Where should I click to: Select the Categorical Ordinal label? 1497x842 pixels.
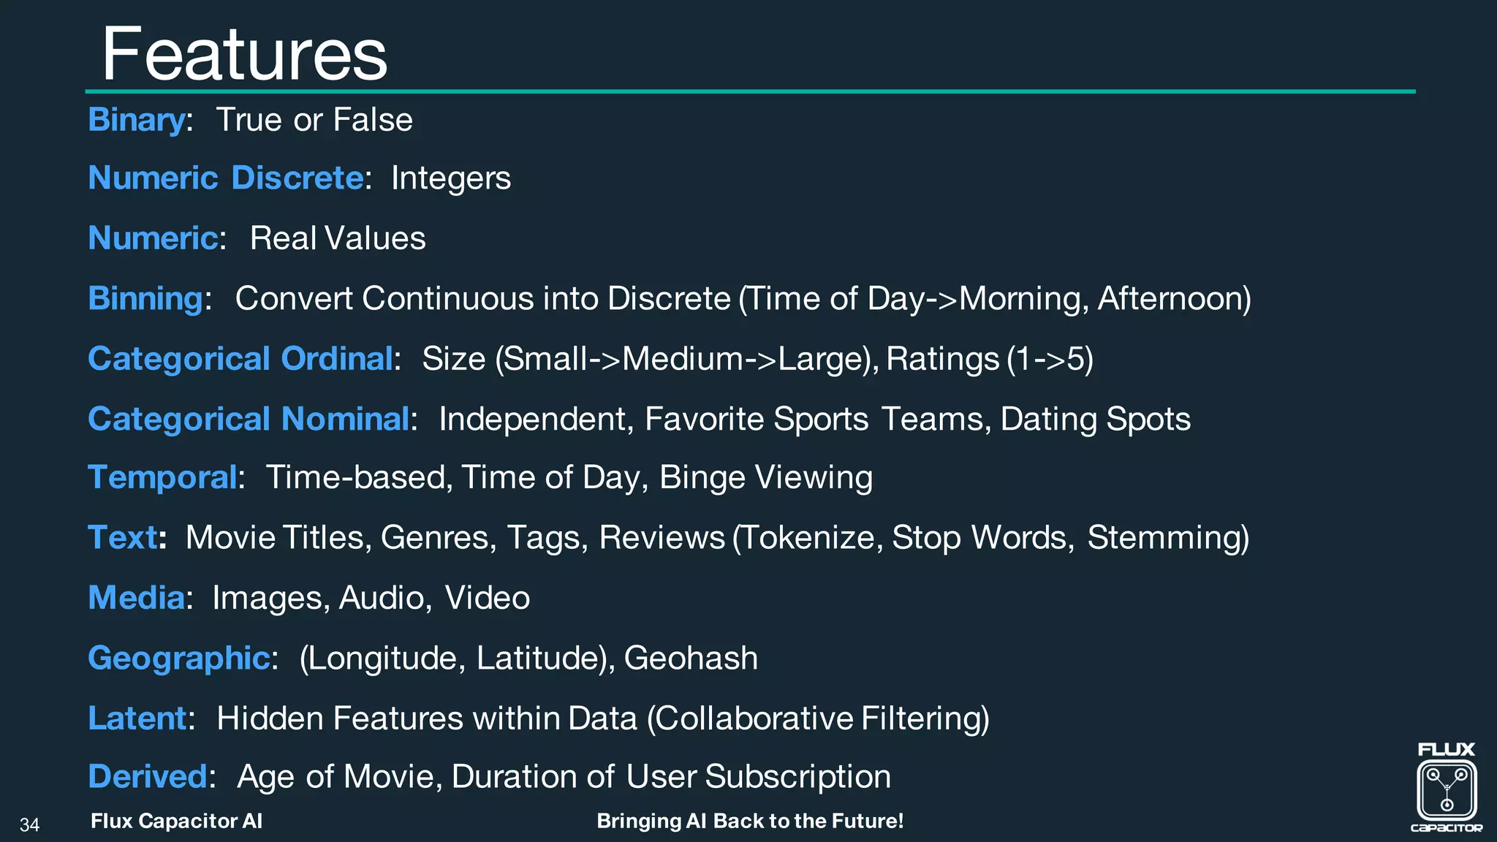[240, 359]
